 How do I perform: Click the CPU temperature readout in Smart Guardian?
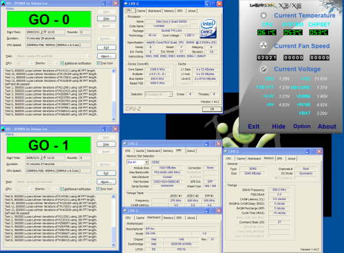(x=267, y=32)
